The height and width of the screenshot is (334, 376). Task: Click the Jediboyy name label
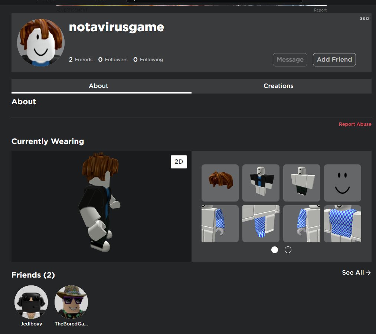(31, 324)
